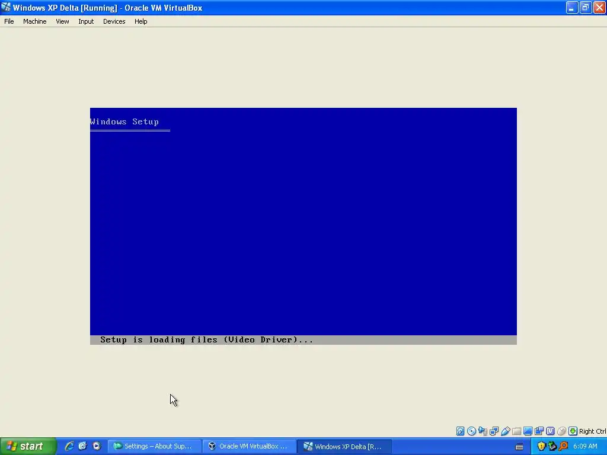
Task: Click the Windows XP Delta taskbar button
Action: (x=344, y=447)
